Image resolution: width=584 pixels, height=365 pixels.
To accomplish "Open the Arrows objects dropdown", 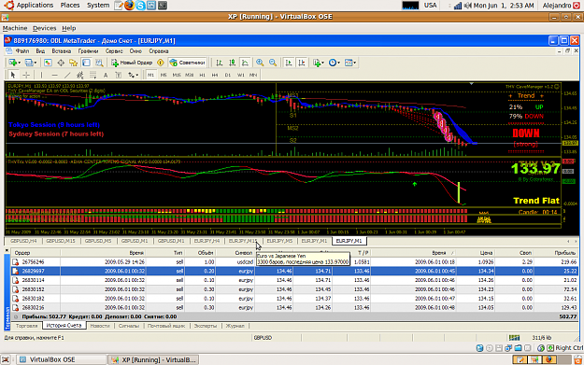I will pyautogui.click(x=133, y=75).
